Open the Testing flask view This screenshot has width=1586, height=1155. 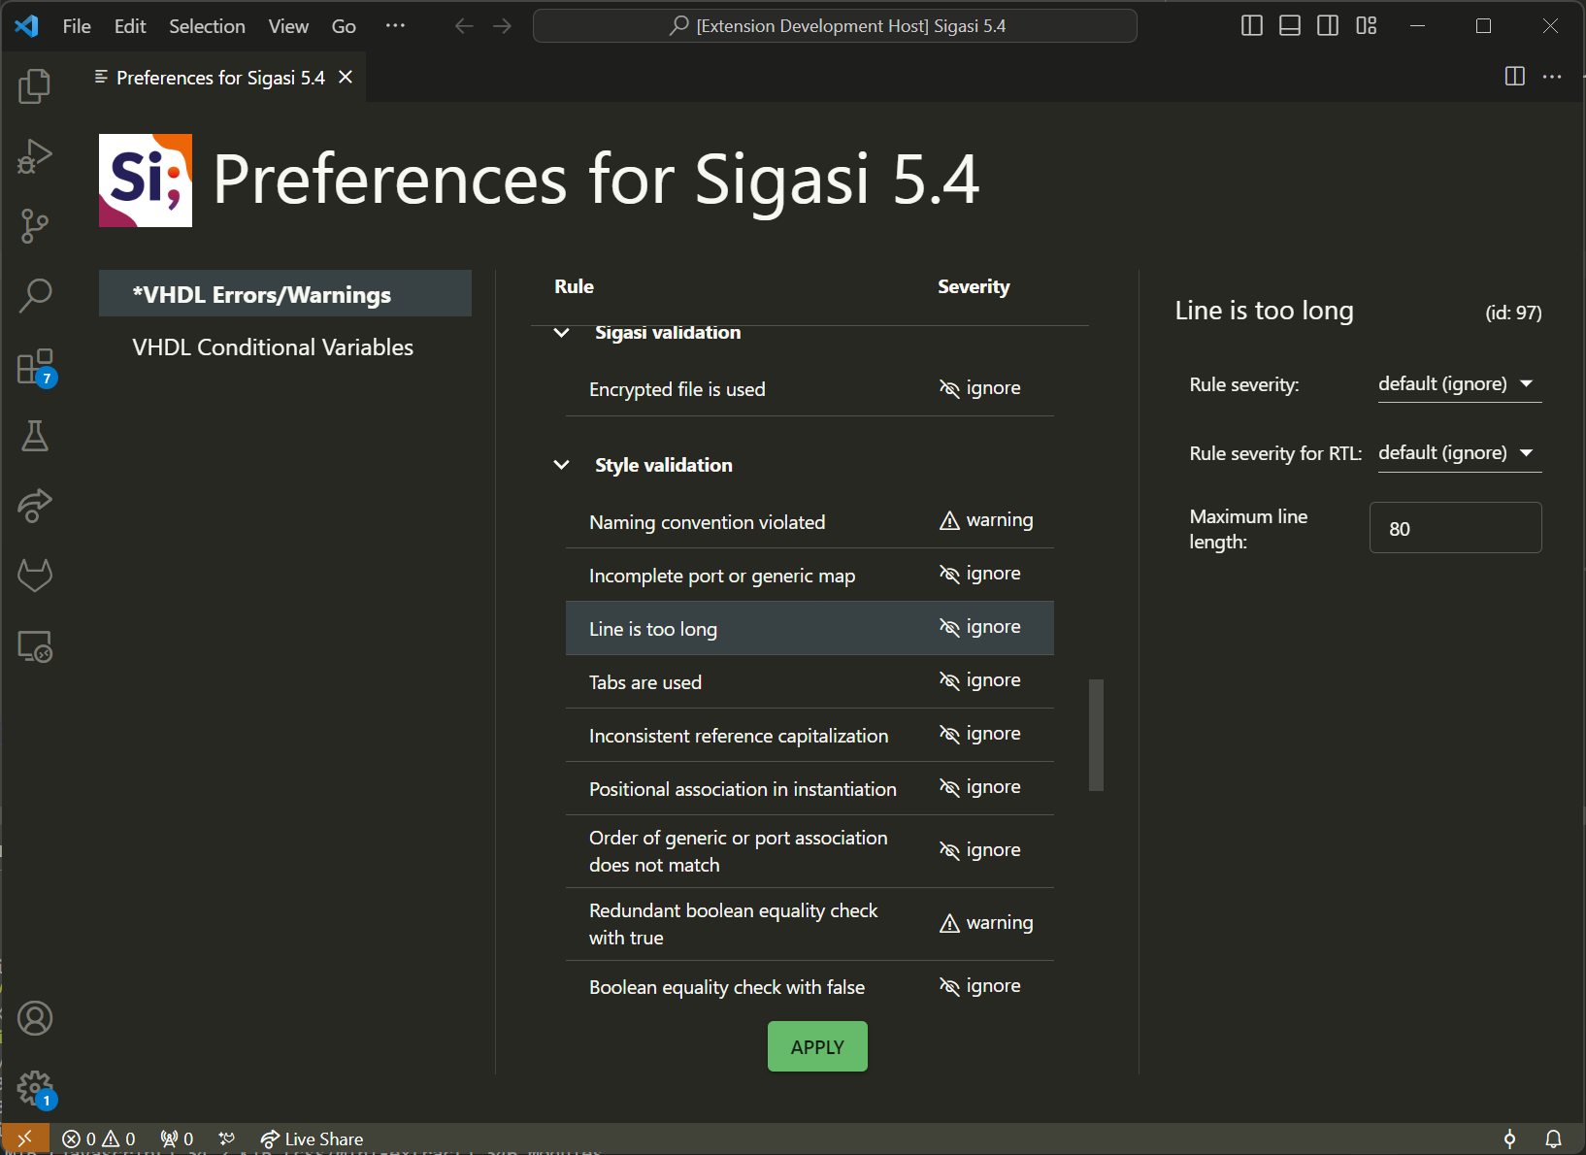35,436
